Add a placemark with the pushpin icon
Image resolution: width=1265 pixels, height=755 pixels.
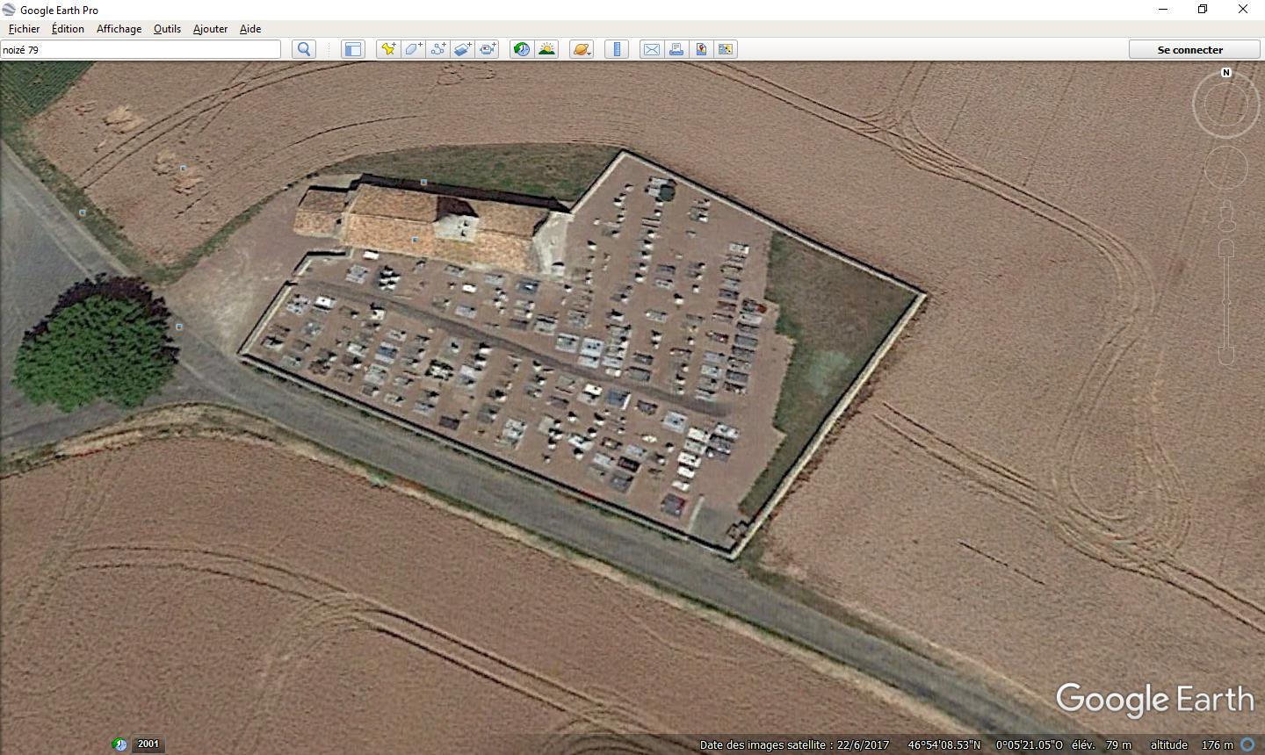tap(388, 49)
